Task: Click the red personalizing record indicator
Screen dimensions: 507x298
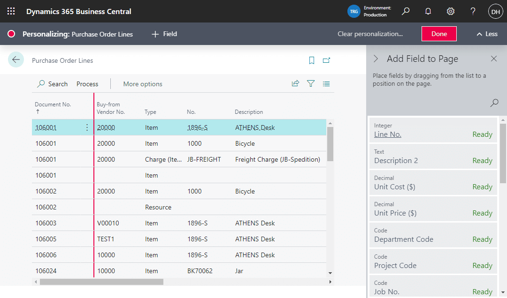Action: tap(11, 34)
